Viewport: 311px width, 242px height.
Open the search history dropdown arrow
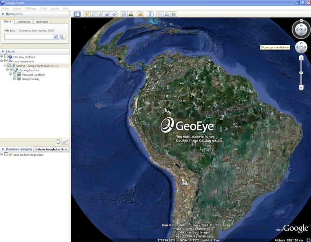(x=55, y=37)
